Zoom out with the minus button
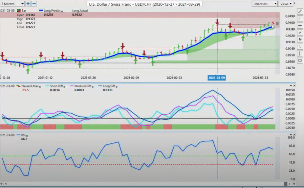304x188 pixels. (34, 4)
